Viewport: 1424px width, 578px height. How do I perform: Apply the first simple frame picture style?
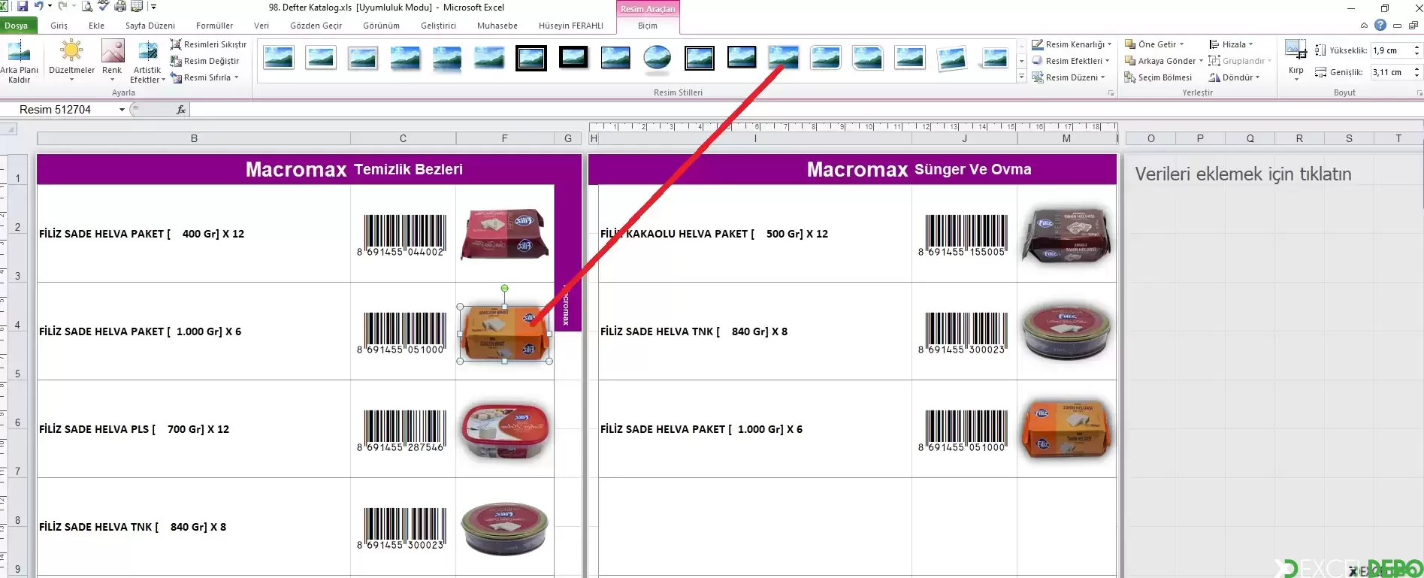pos(279,58)
